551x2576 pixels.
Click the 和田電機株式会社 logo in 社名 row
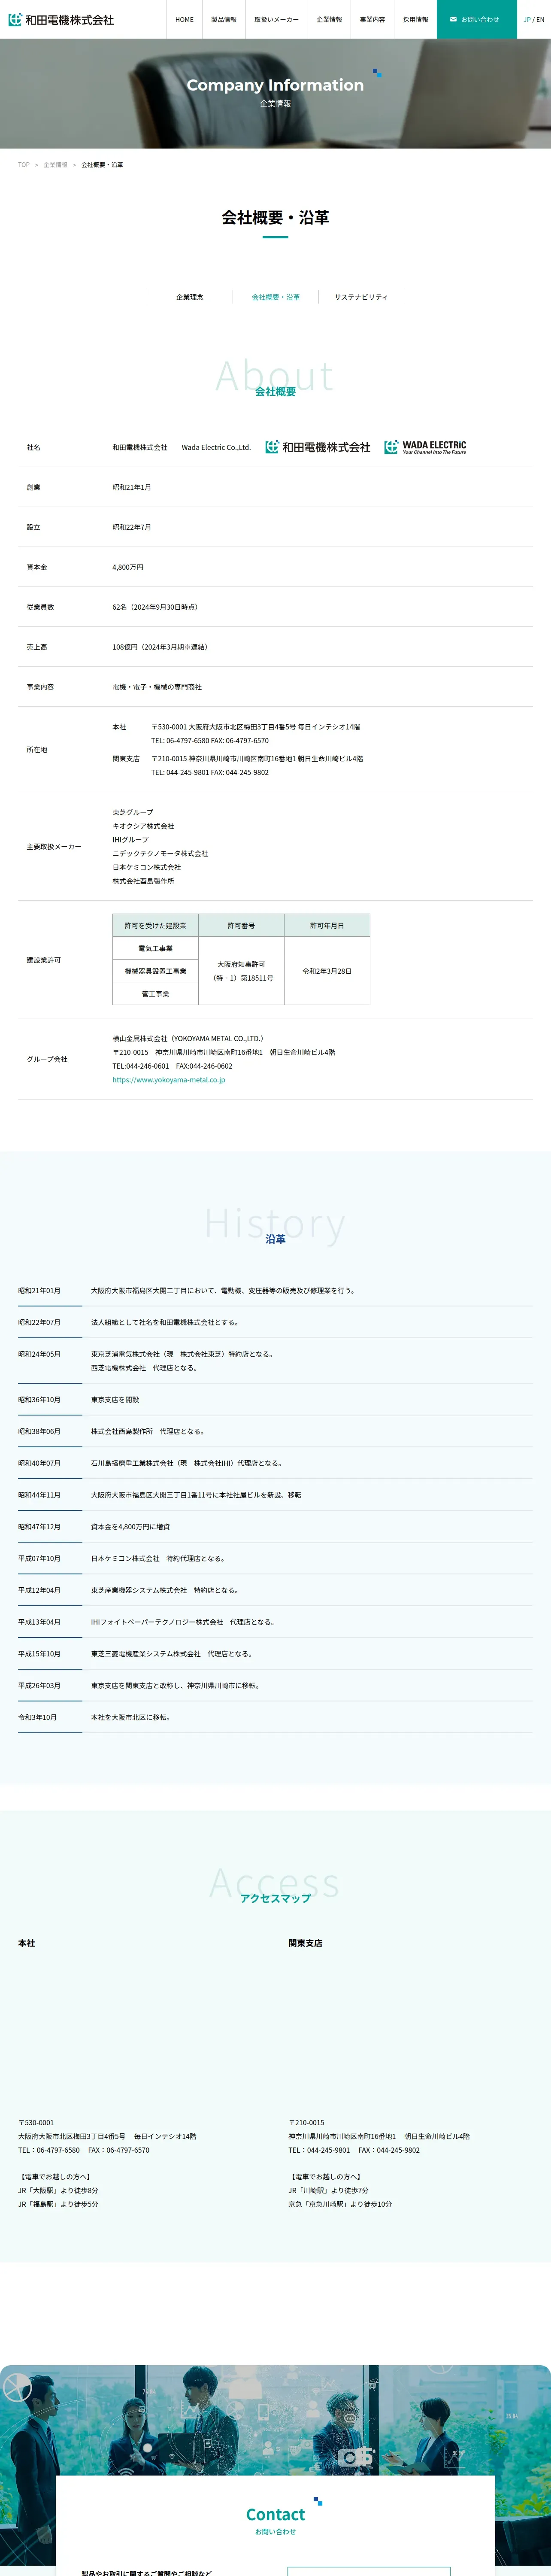click(x=318, y=447)
